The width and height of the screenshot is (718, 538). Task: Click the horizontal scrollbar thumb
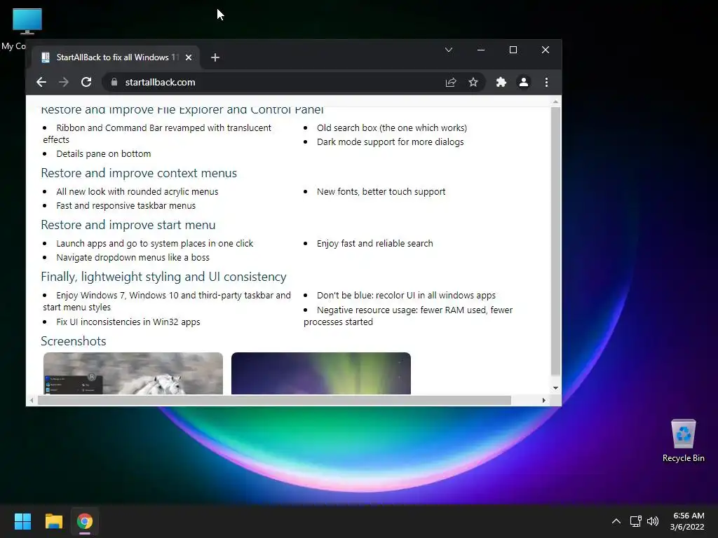[274, 400]
